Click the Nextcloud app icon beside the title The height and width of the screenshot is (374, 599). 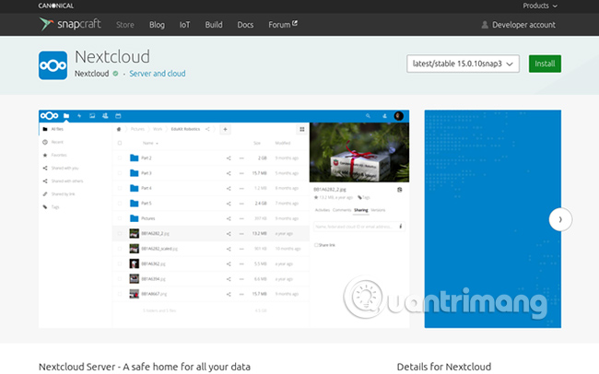[53, 66]
